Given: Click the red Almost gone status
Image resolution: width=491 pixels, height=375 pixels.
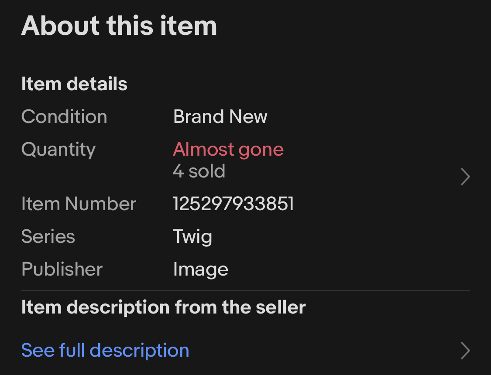Looking at the screenshot, I should 228,150.
